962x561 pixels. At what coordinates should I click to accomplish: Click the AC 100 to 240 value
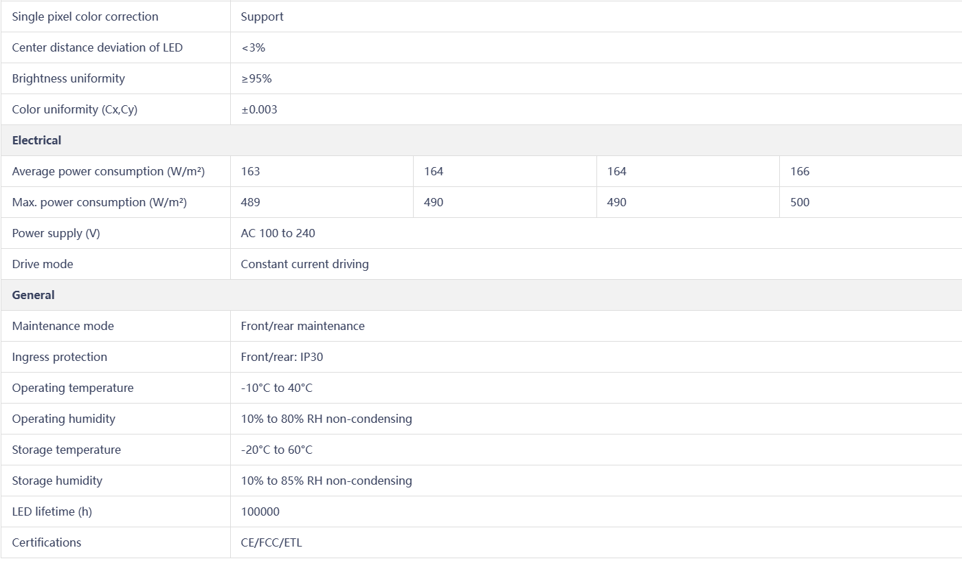tap(278, 233)
